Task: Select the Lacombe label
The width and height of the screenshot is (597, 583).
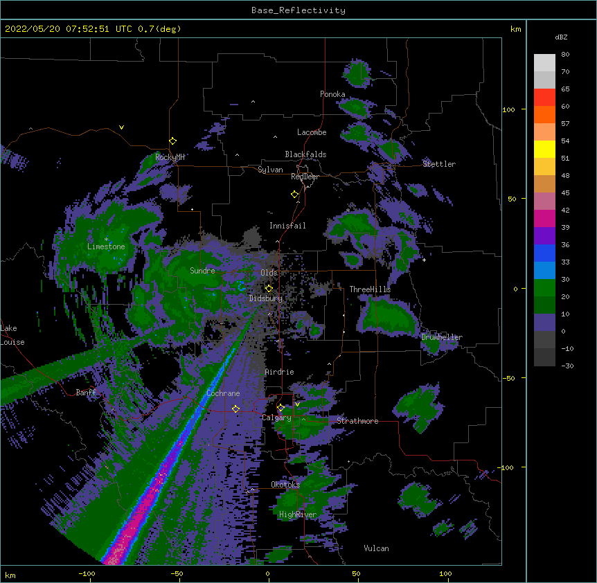Action: coord(312,132)
